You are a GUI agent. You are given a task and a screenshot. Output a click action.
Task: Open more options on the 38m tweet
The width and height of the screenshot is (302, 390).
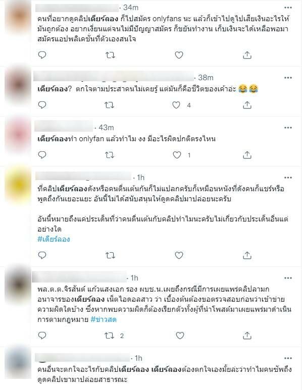(288, 78)
